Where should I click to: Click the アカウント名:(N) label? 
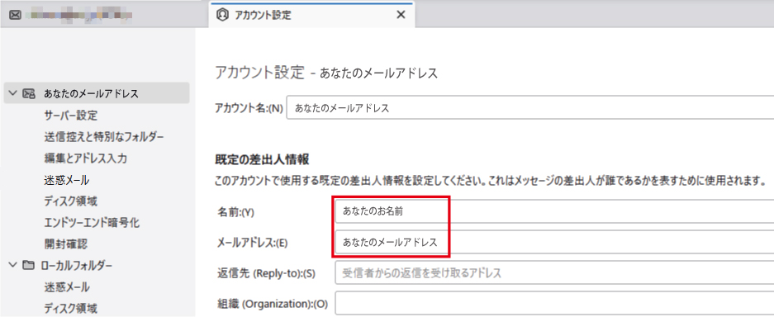tap(249, 108)
